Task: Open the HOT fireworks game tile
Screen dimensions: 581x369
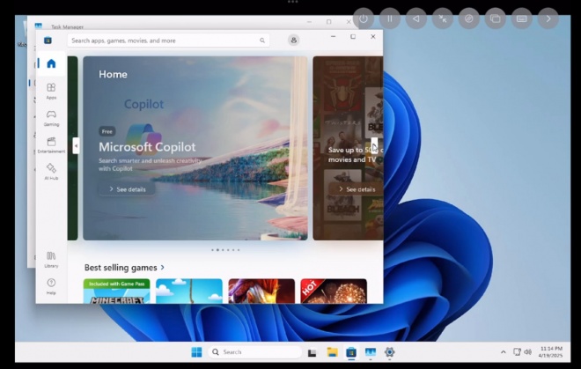Action: coord(334,292)
